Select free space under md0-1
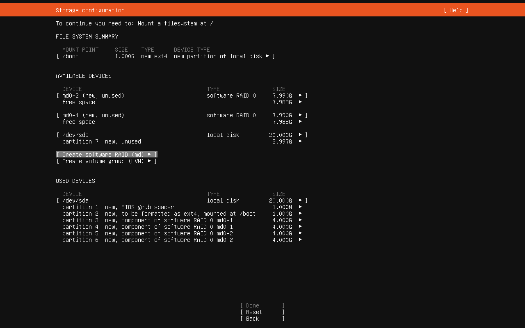This screenshot has width=525, height=328. (182, 122)
